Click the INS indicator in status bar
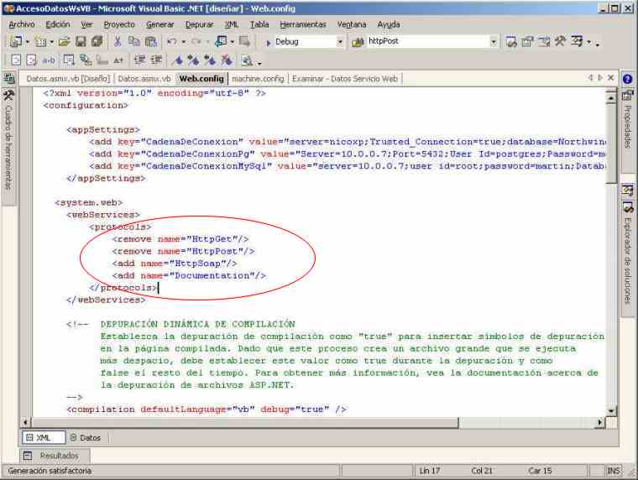 613,471
